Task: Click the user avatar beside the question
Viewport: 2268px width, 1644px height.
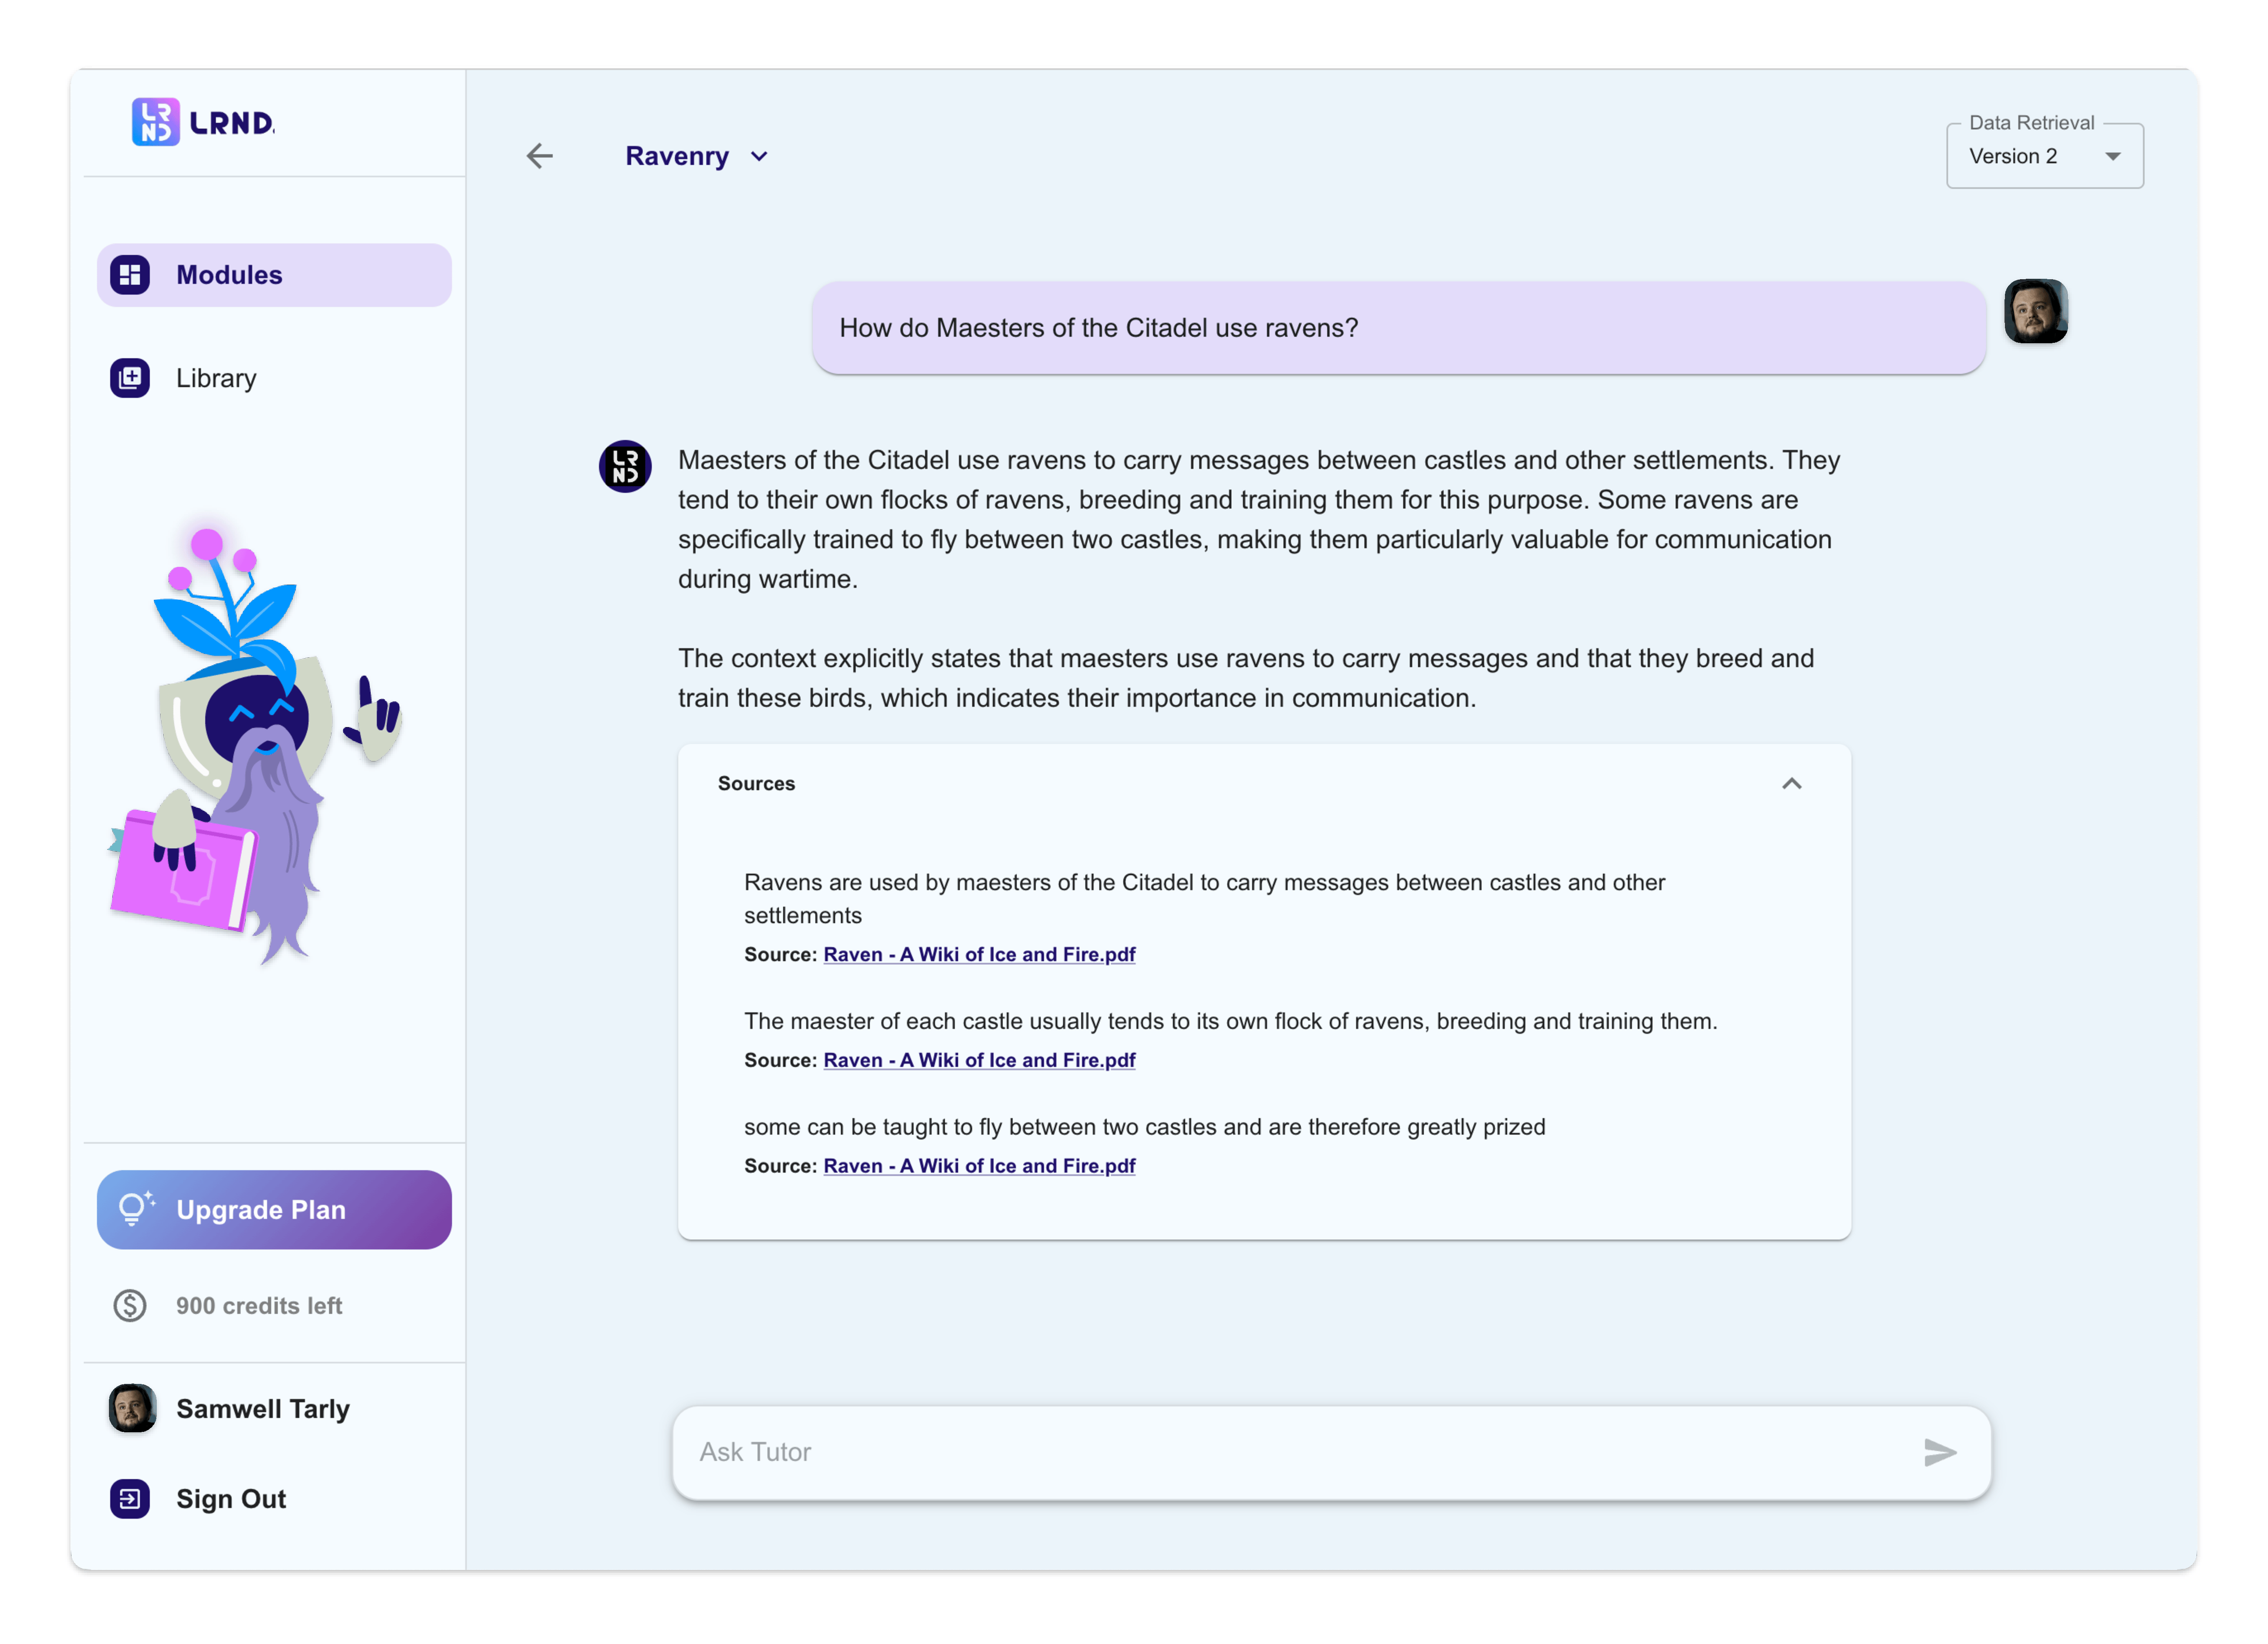Action: pos(2035,311)
